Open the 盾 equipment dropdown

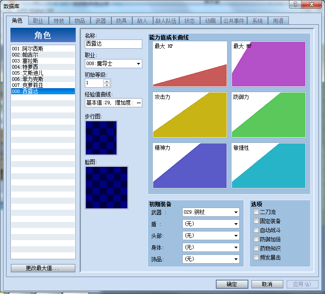coord(211,224)
